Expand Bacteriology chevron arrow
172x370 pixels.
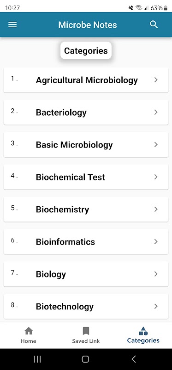click(156, 112)
